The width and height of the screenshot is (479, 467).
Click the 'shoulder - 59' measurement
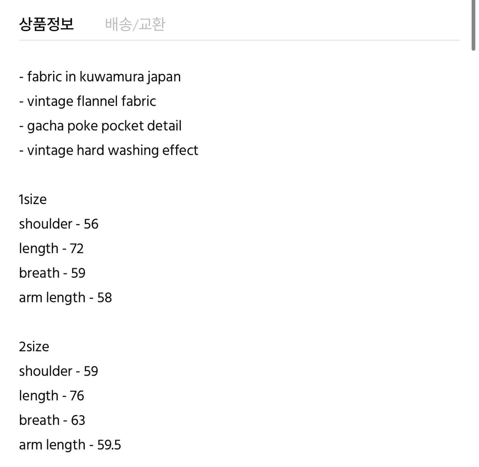[59, 371]
